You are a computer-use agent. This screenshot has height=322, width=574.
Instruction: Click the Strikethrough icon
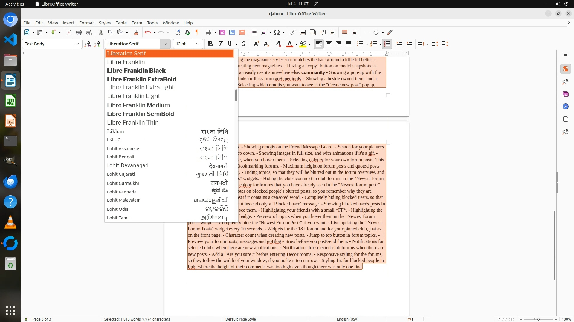tap(244, 44)
